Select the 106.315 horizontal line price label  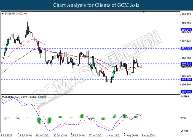click(186, 63)
